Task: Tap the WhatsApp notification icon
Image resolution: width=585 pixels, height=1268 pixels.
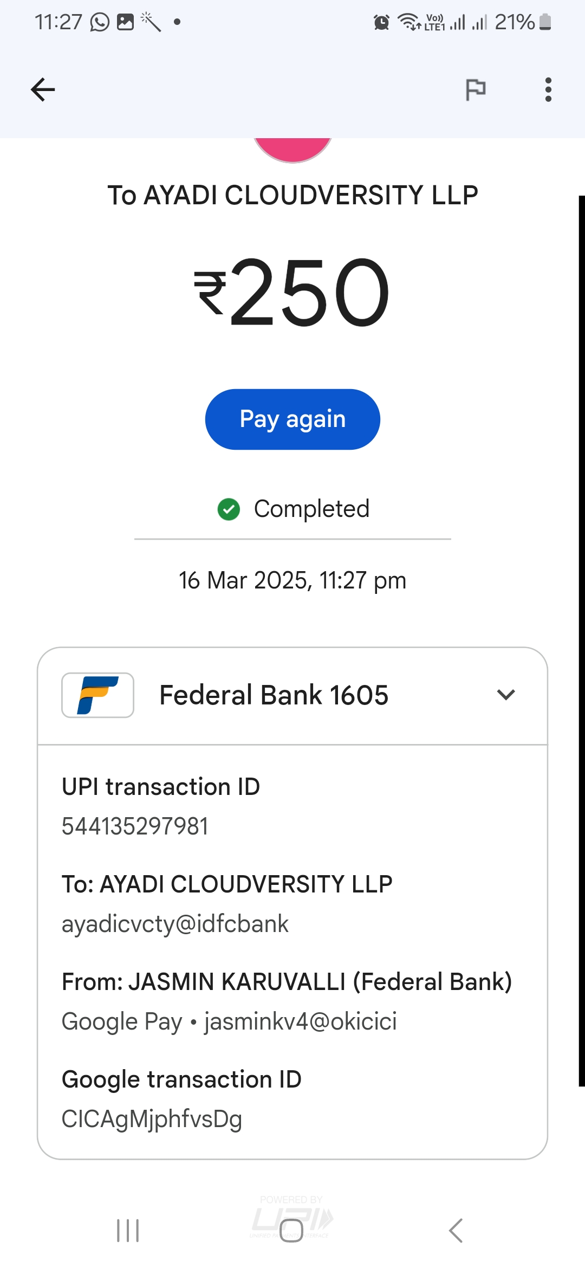Action: (x=100, y=22)
